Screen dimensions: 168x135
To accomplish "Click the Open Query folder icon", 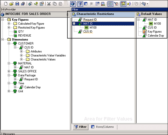I will pos(11,4).
